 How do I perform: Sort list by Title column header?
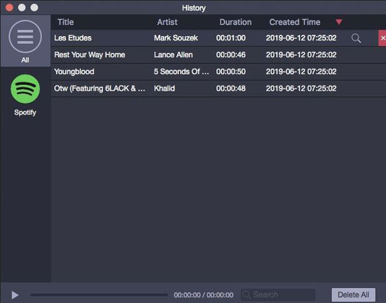tap(66, 23)
